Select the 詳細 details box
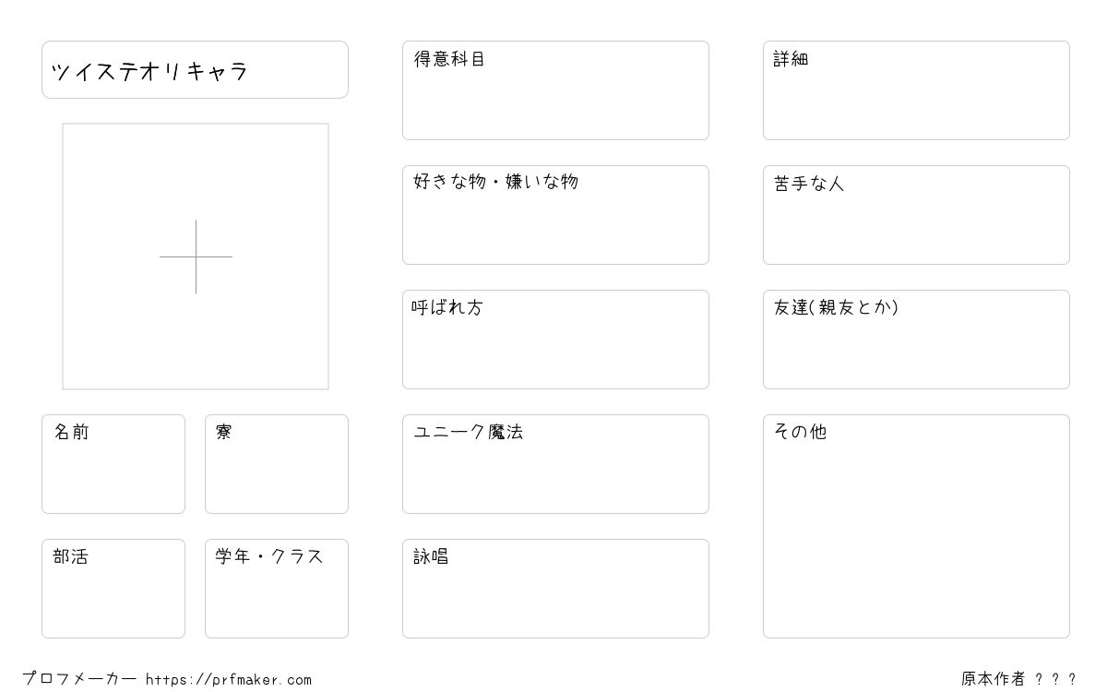This screenshot has height=692, width=1107. pyautogui.click(x=916, y=90)
